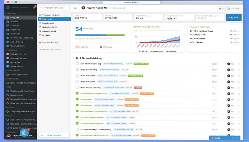Screen dimensions: 249x142
Task: Toggle Quá hạn legend in chart
Action: pos(171,51)
